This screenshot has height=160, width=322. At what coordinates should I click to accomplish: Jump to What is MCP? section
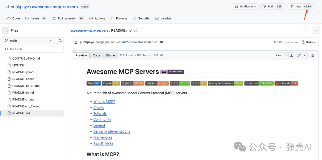104,102
